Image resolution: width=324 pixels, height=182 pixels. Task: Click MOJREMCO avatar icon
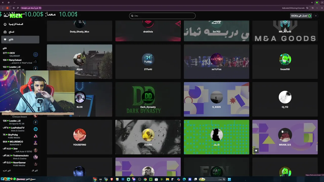click(35, 143)
